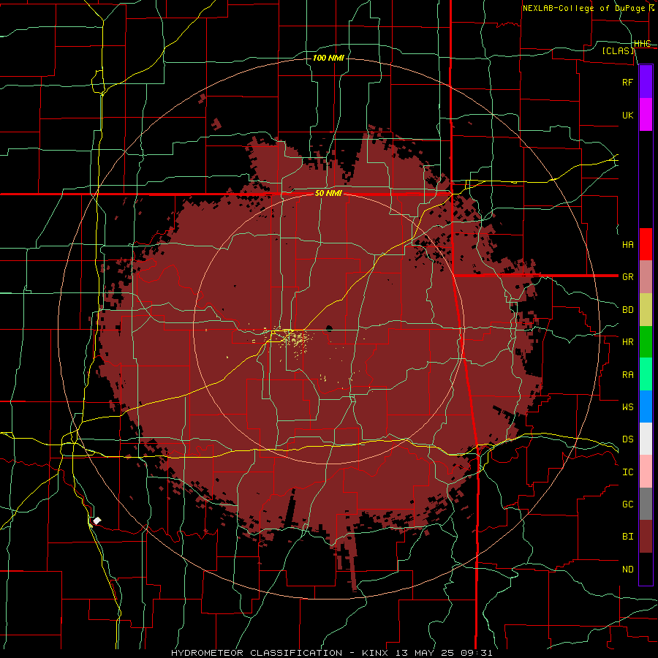Click the BD legend label
This screenshot has width=658, height=658.
[x=627, y=310]
